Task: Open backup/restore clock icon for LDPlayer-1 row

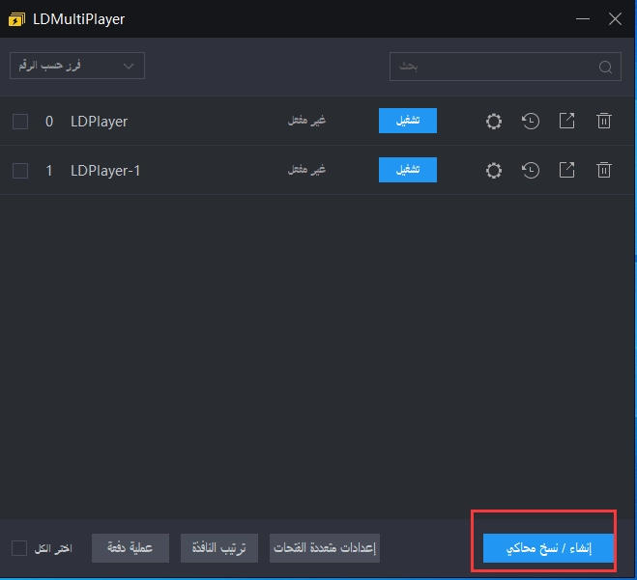Action: pos(530,171)
